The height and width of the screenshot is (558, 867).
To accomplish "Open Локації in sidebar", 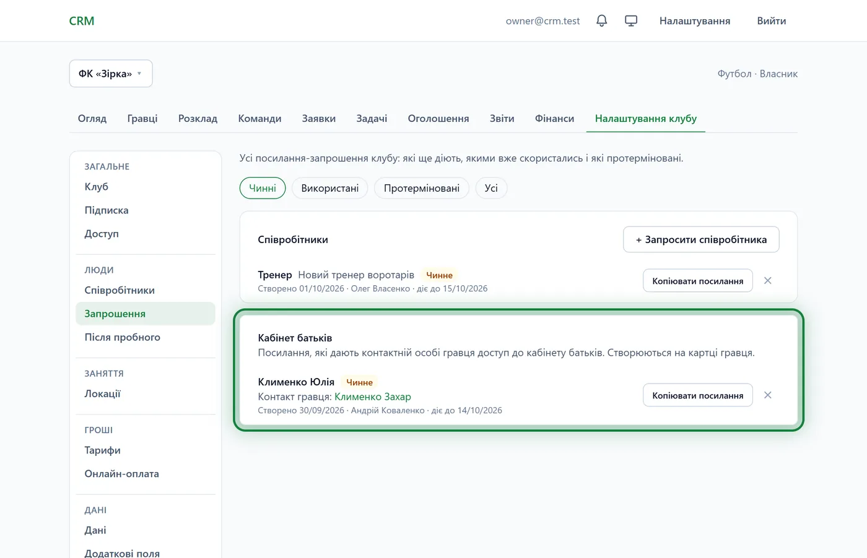I will [x=146, y=393].
